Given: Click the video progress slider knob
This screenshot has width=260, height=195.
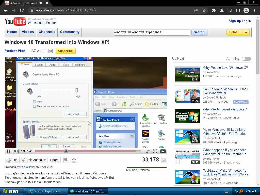Looking at the screenshot, I should 66,151.
